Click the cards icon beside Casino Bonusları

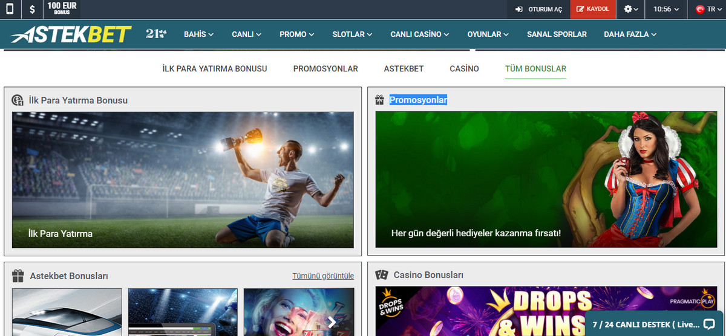(381, 275)
